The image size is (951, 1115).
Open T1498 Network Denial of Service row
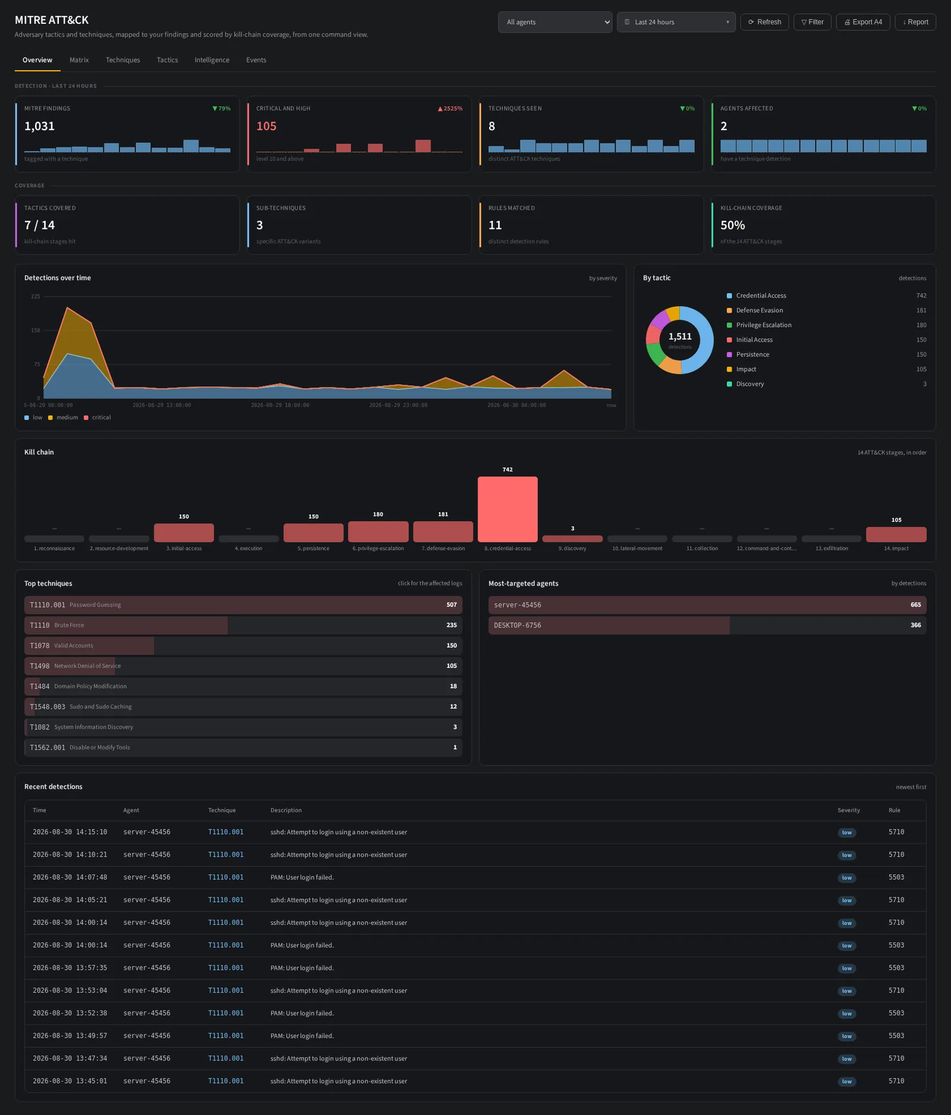[243, 666]
